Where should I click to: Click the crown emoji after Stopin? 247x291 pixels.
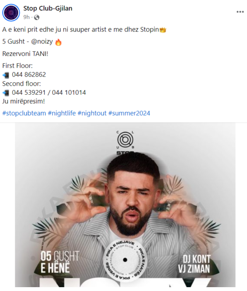(x=163, y=30)
